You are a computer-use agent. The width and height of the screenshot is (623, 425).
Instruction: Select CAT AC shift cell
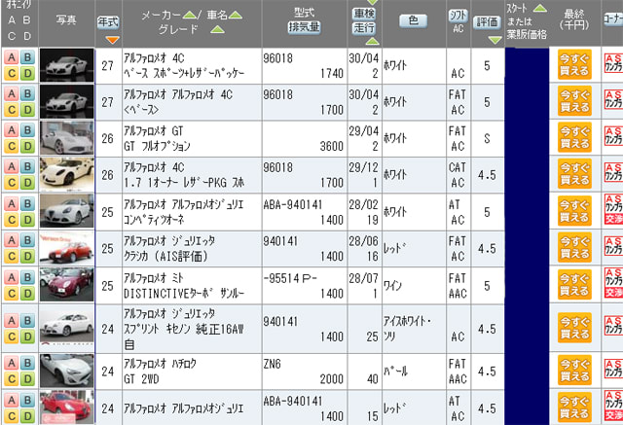458,175
